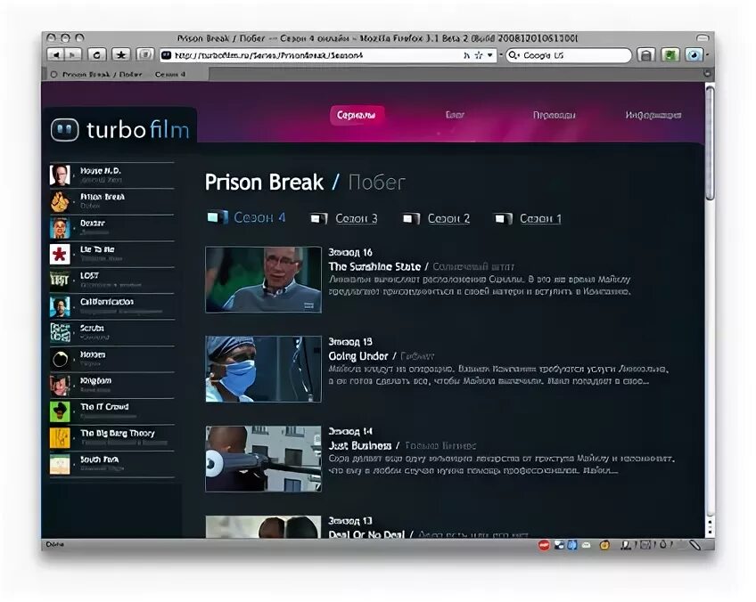Bookmark this page using the star icon

(x=120, y=54)
